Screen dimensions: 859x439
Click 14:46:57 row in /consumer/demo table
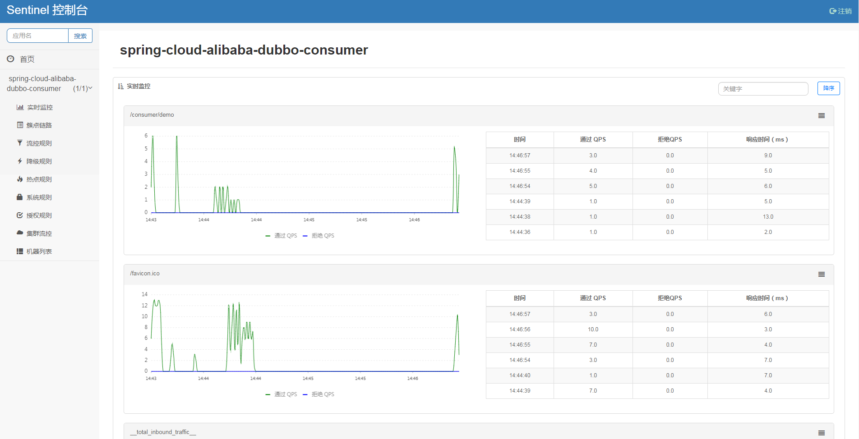tap(657, 155)
